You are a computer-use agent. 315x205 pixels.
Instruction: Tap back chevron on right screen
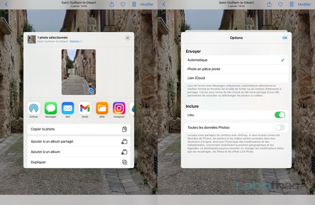164,4
